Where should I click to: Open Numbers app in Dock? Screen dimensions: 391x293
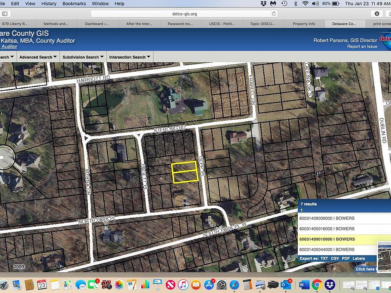tap(145, 284)
